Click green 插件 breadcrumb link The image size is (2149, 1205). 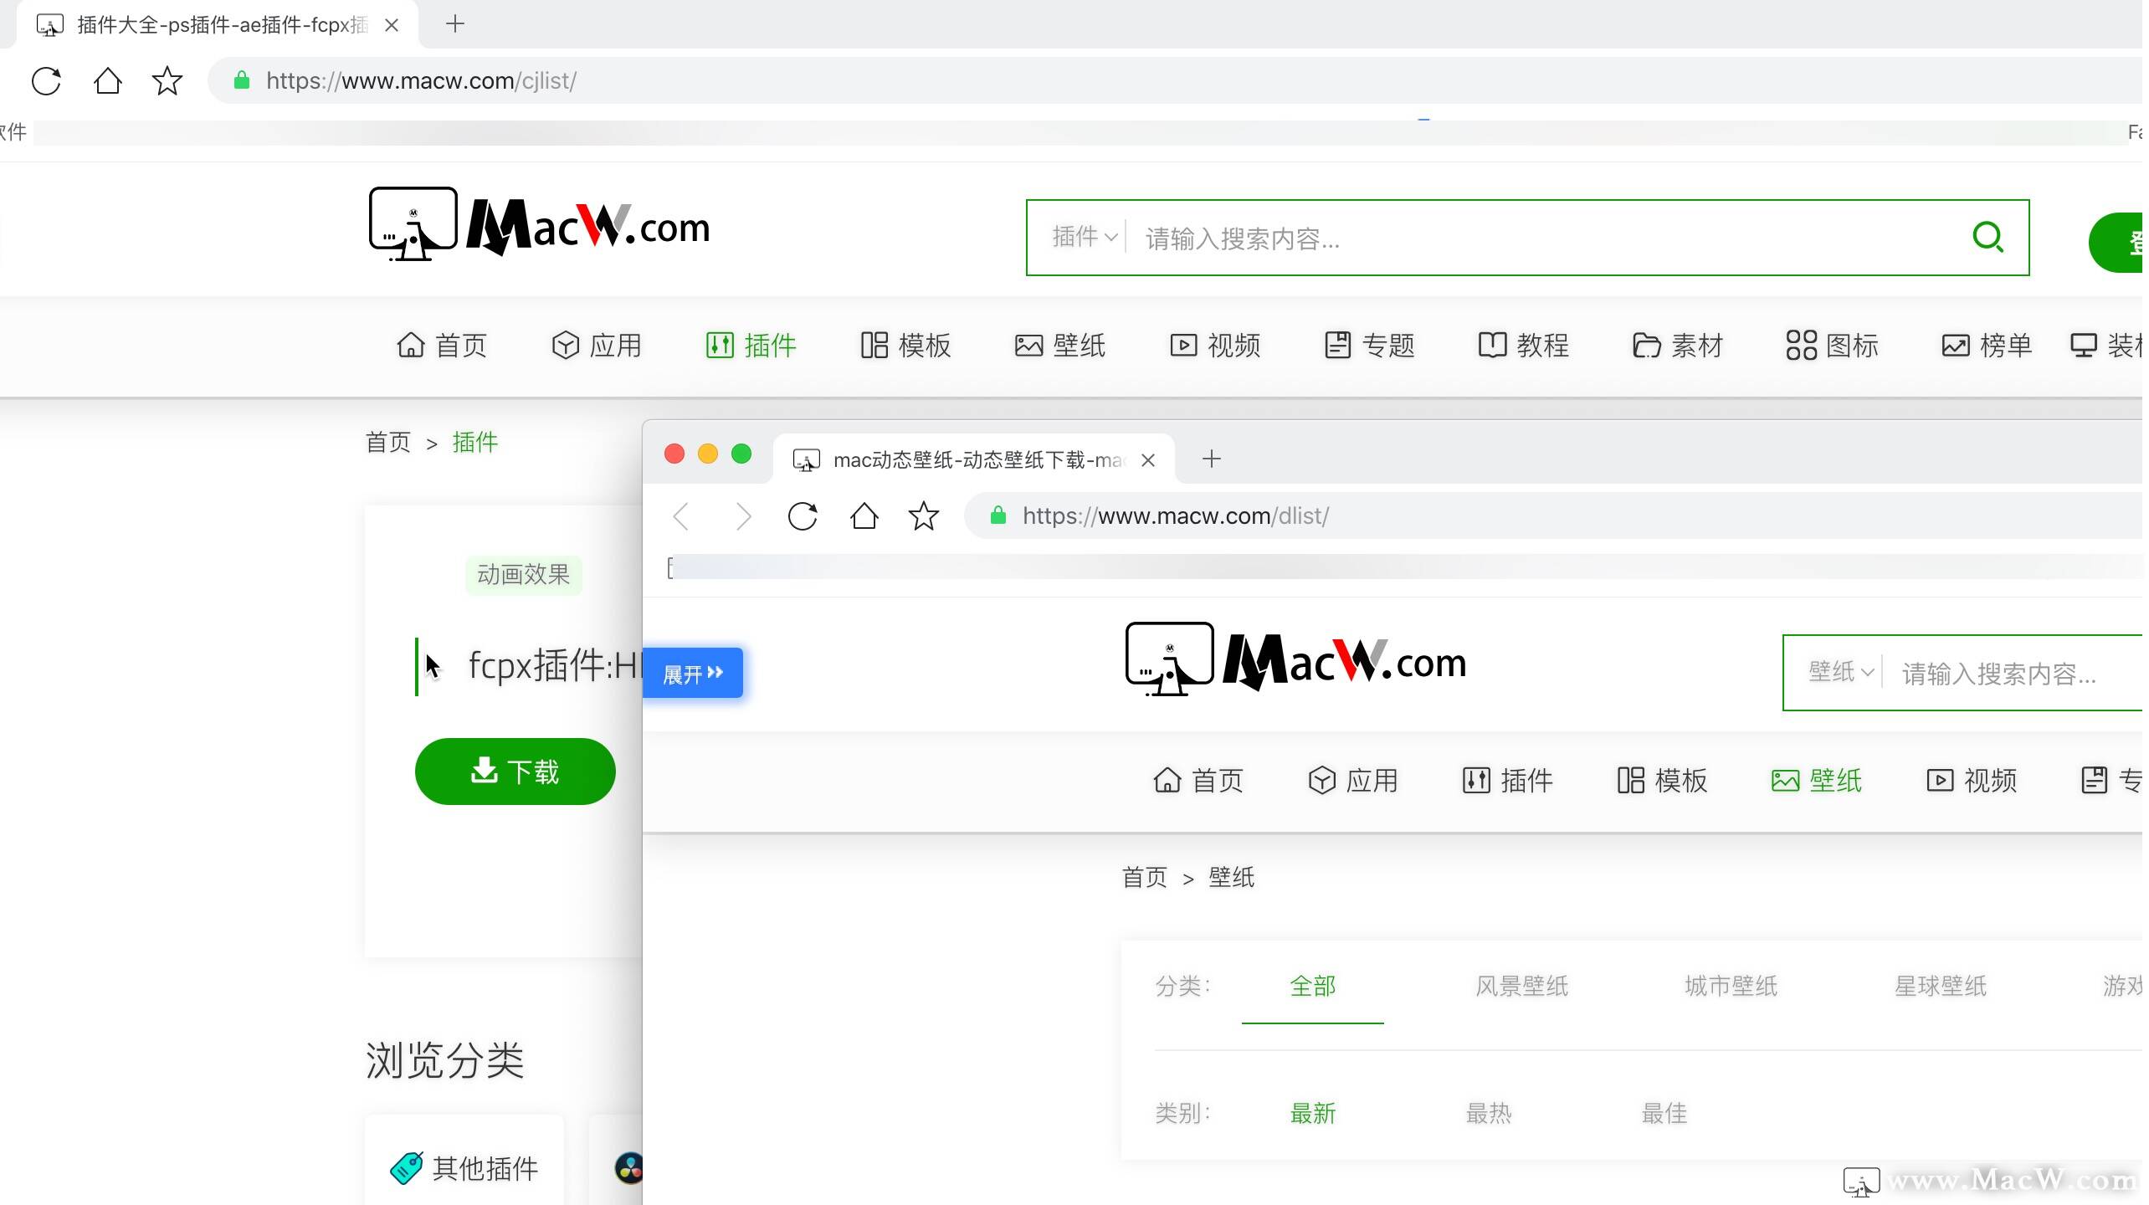click(x=475, y=442)
